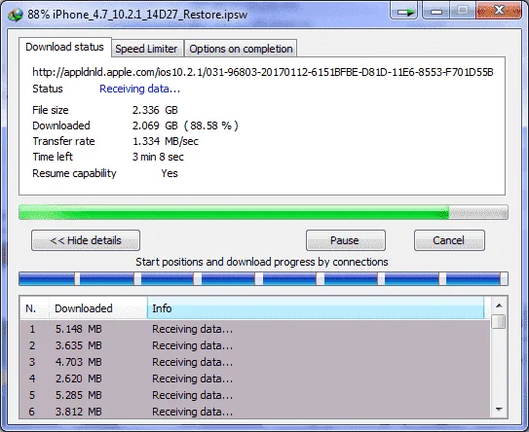
Task: Select connection row with 2.620 MB
Action: point(254,378)
